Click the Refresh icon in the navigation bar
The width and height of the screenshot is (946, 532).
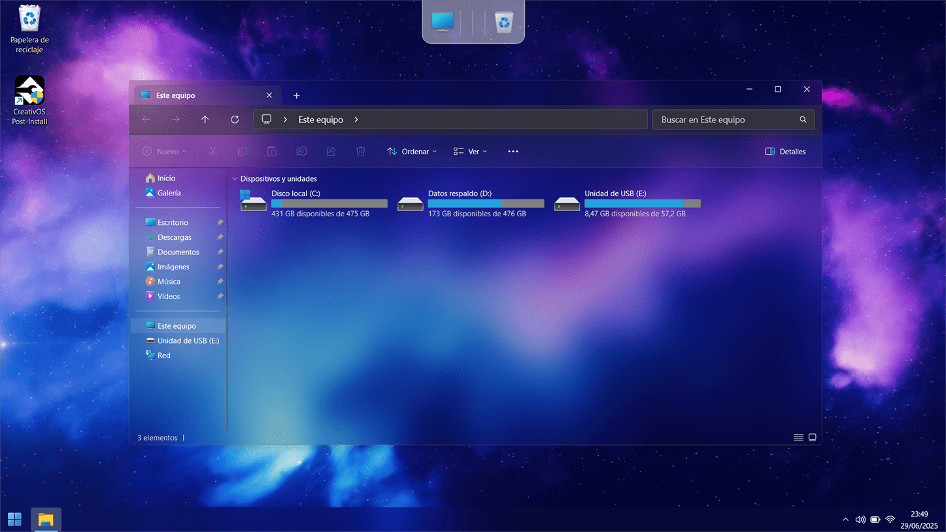pyautogui.click(x=235, y=120)
